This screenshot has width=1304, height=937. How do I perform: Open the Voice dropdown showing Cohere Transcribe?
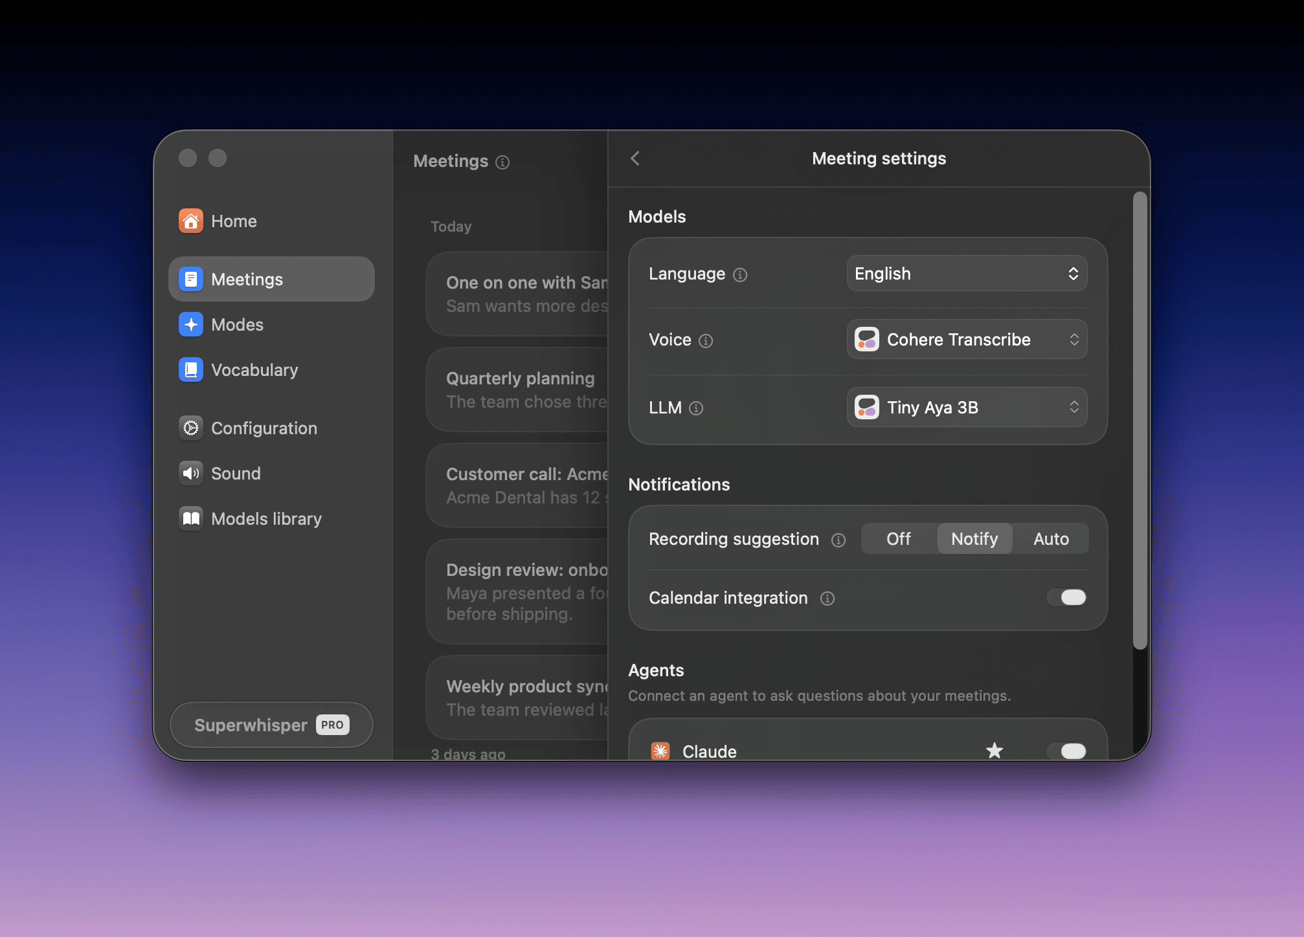click(x=967, y=340)
